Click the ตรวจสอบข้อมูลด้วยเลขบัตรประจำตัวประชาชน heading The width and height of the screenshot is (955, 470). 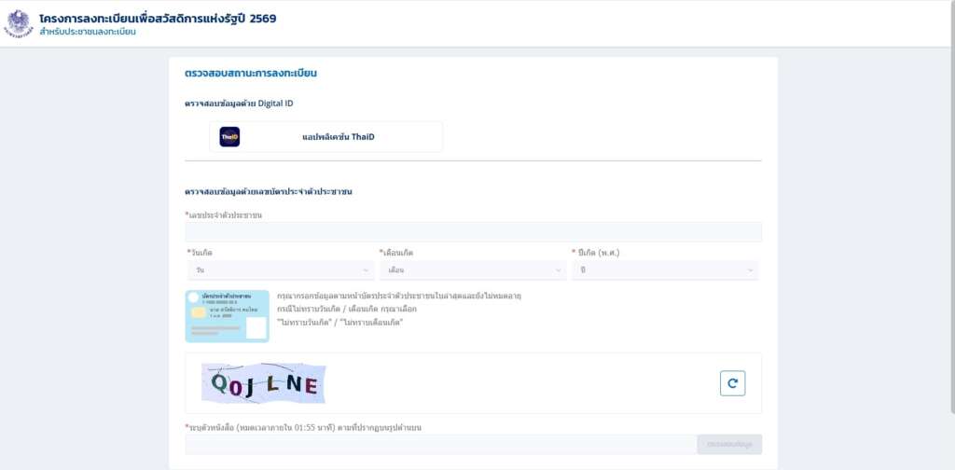(269, 191)
